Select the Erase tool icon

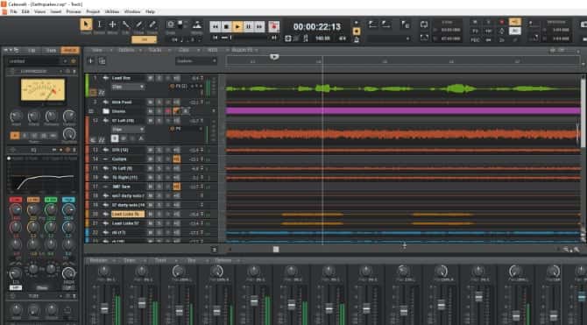point(152,25)
